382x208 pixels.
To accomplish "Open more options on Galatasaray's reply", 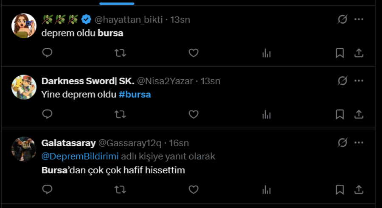I will click(359, 143).
